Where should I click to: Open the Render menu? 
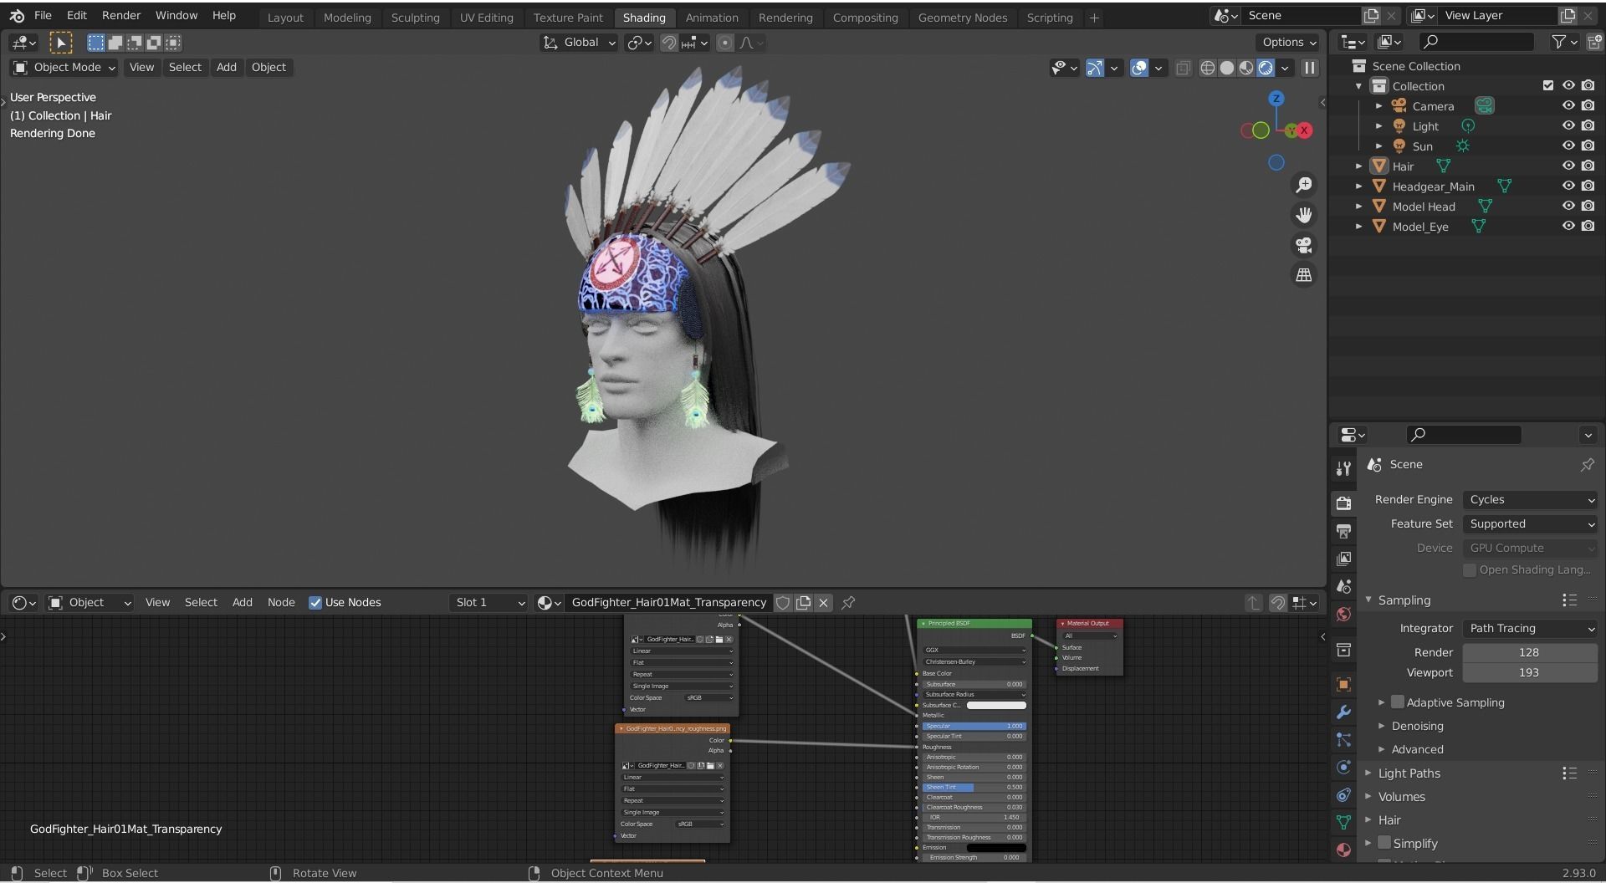121,16
